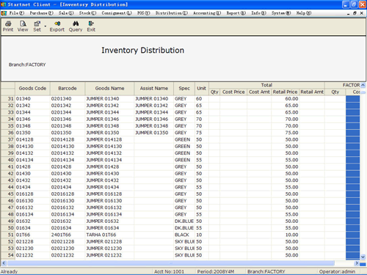Select goods code cell 01342
This screenshot has height=275, width=367.
[x=32, y=106]
